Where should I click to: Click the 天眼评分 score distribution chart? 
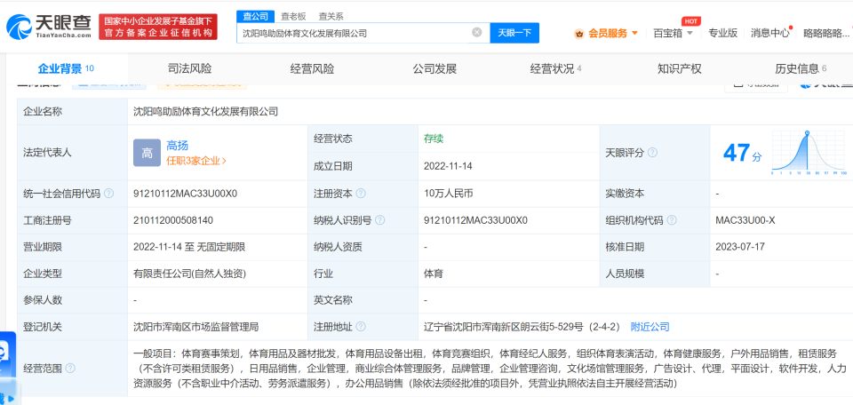click(x=806, y=153)
